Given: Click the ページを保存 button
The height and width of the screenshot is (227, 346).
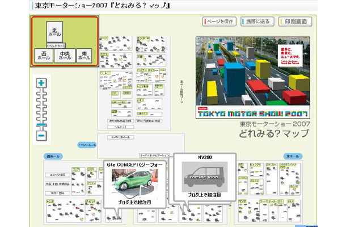Looking at the screenshot, I should 220,22.
